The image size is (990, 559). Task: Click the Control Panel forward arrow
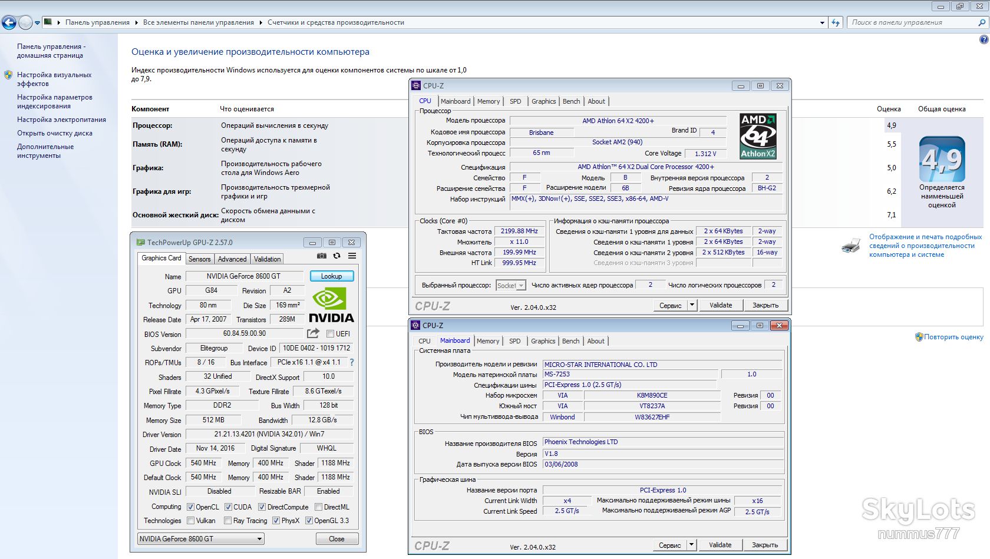click(x=25, y=22)
